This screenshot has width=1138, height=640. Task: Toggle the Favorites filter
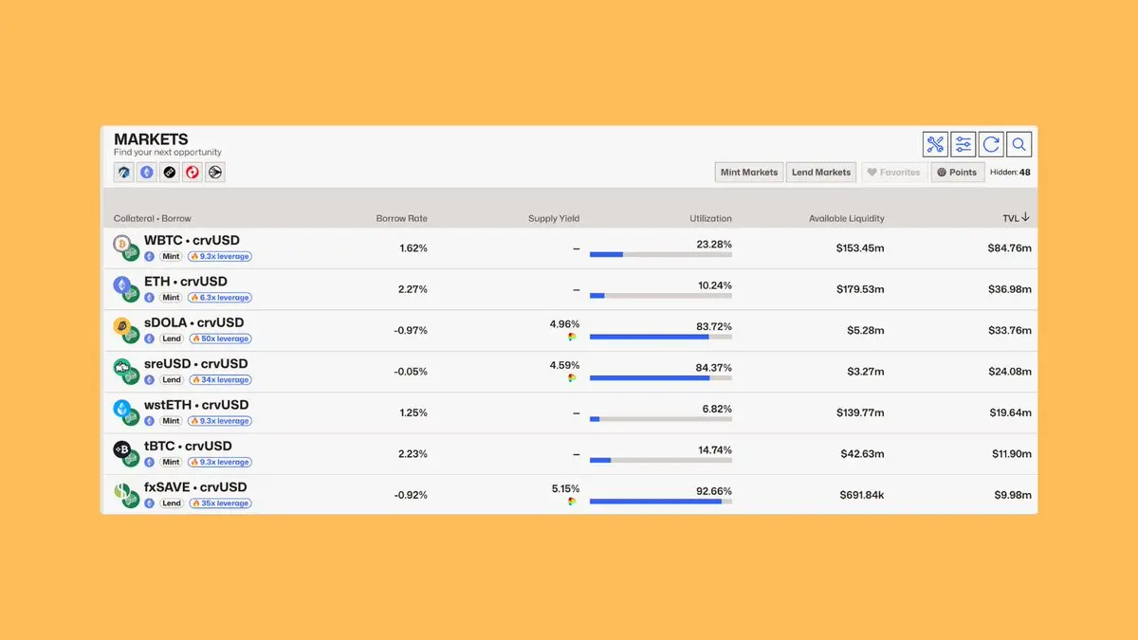(x=893, y=173)
